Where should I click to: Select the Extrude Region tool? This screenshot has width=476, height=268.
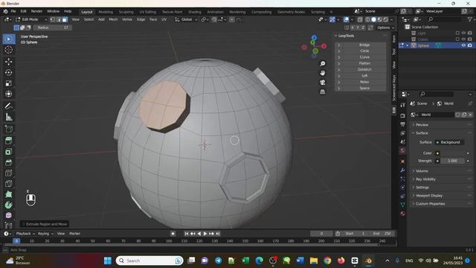(9, 141)
